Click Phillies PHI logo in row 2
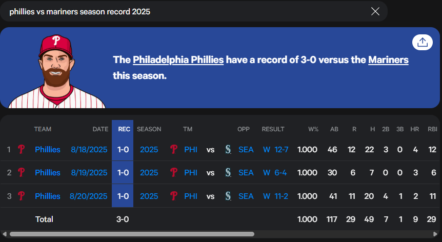Image resolution: width=442 pixels, height=242 pixels. coord(174,172)
